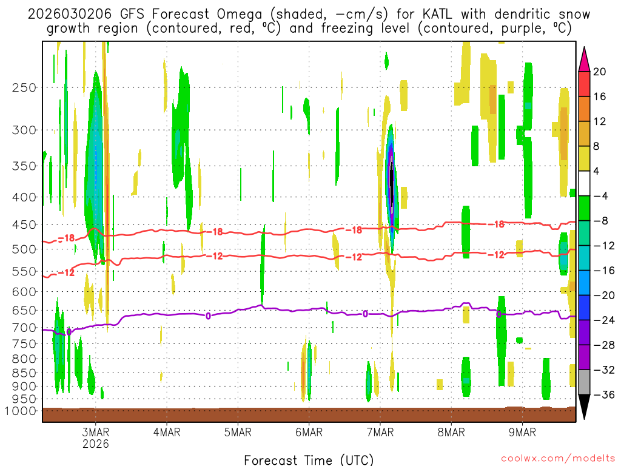Choose the bright green swatch between -4 and -8
This screenshot has height=466, width=621.
coord(585,208)
